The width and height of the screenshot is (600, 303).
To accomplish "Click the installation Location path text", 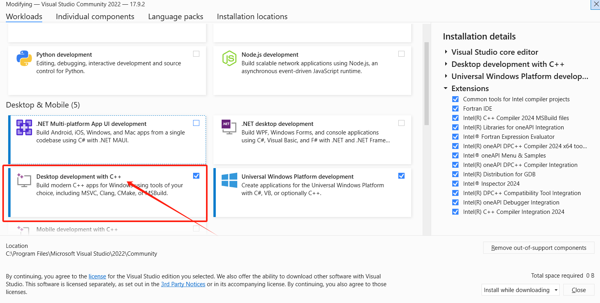I will (81, 254).
